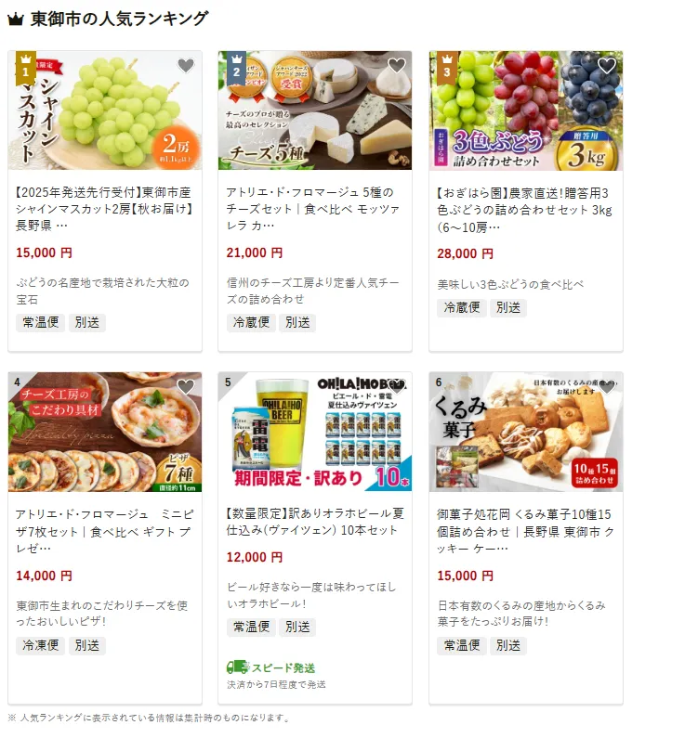Open the 3色ぶどう product thumbnail image
This screenshot has height=738, width=698.
[x=526, y=110]
